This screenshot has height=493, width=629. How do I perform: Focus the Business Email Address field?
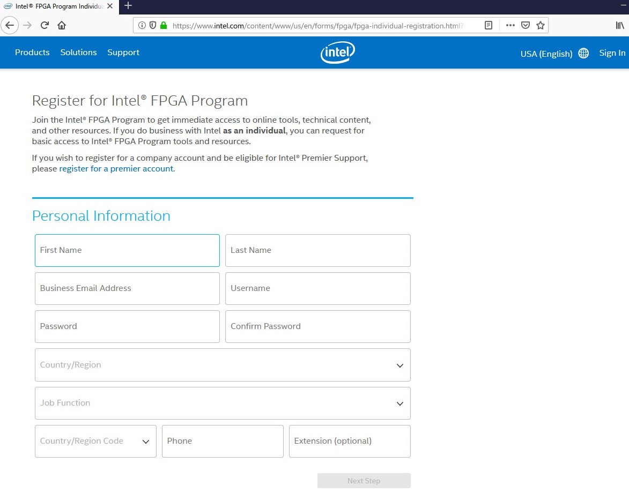127,288
